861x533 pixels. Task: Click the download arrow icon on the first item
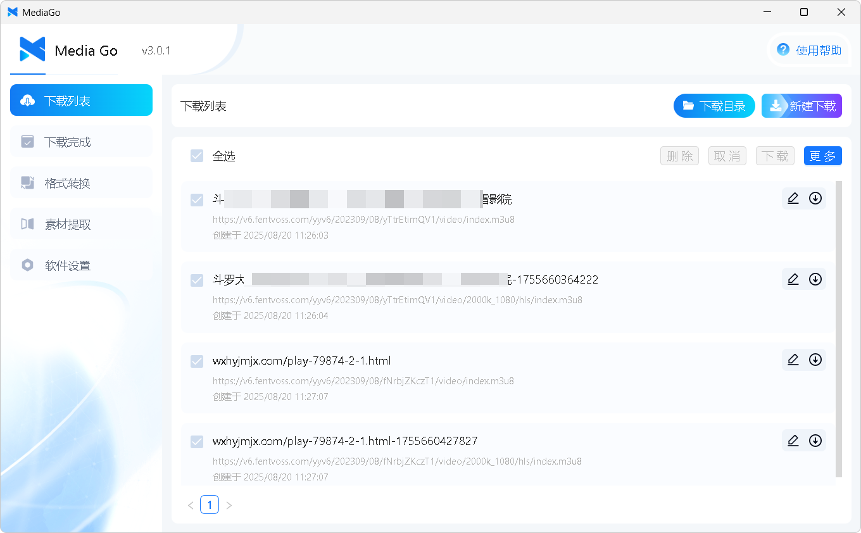click(x=815, y=198)
